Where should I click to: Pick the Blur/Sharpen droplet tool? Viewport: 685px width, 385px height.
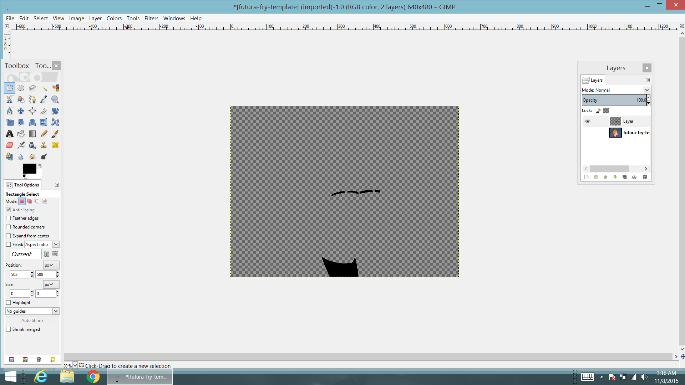click(x=21, y=156)
